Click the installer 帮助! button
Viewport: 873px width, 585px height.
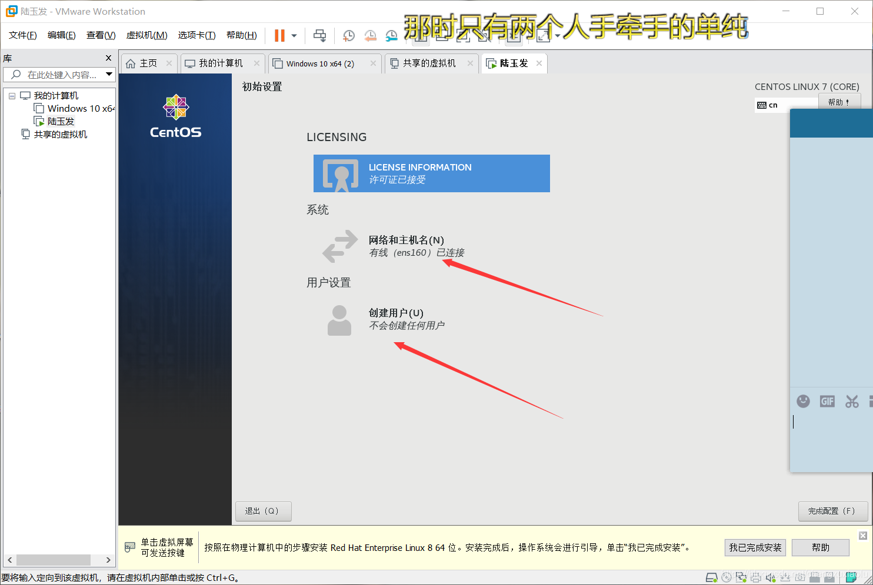(x=839, y=102)
